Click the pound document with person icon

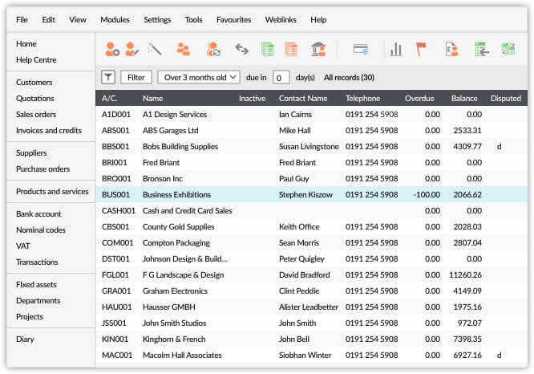click(x=452, y=50)
